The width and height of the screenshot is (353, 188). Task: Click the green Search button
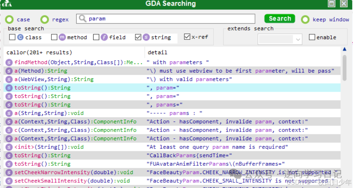pos(279,18)
